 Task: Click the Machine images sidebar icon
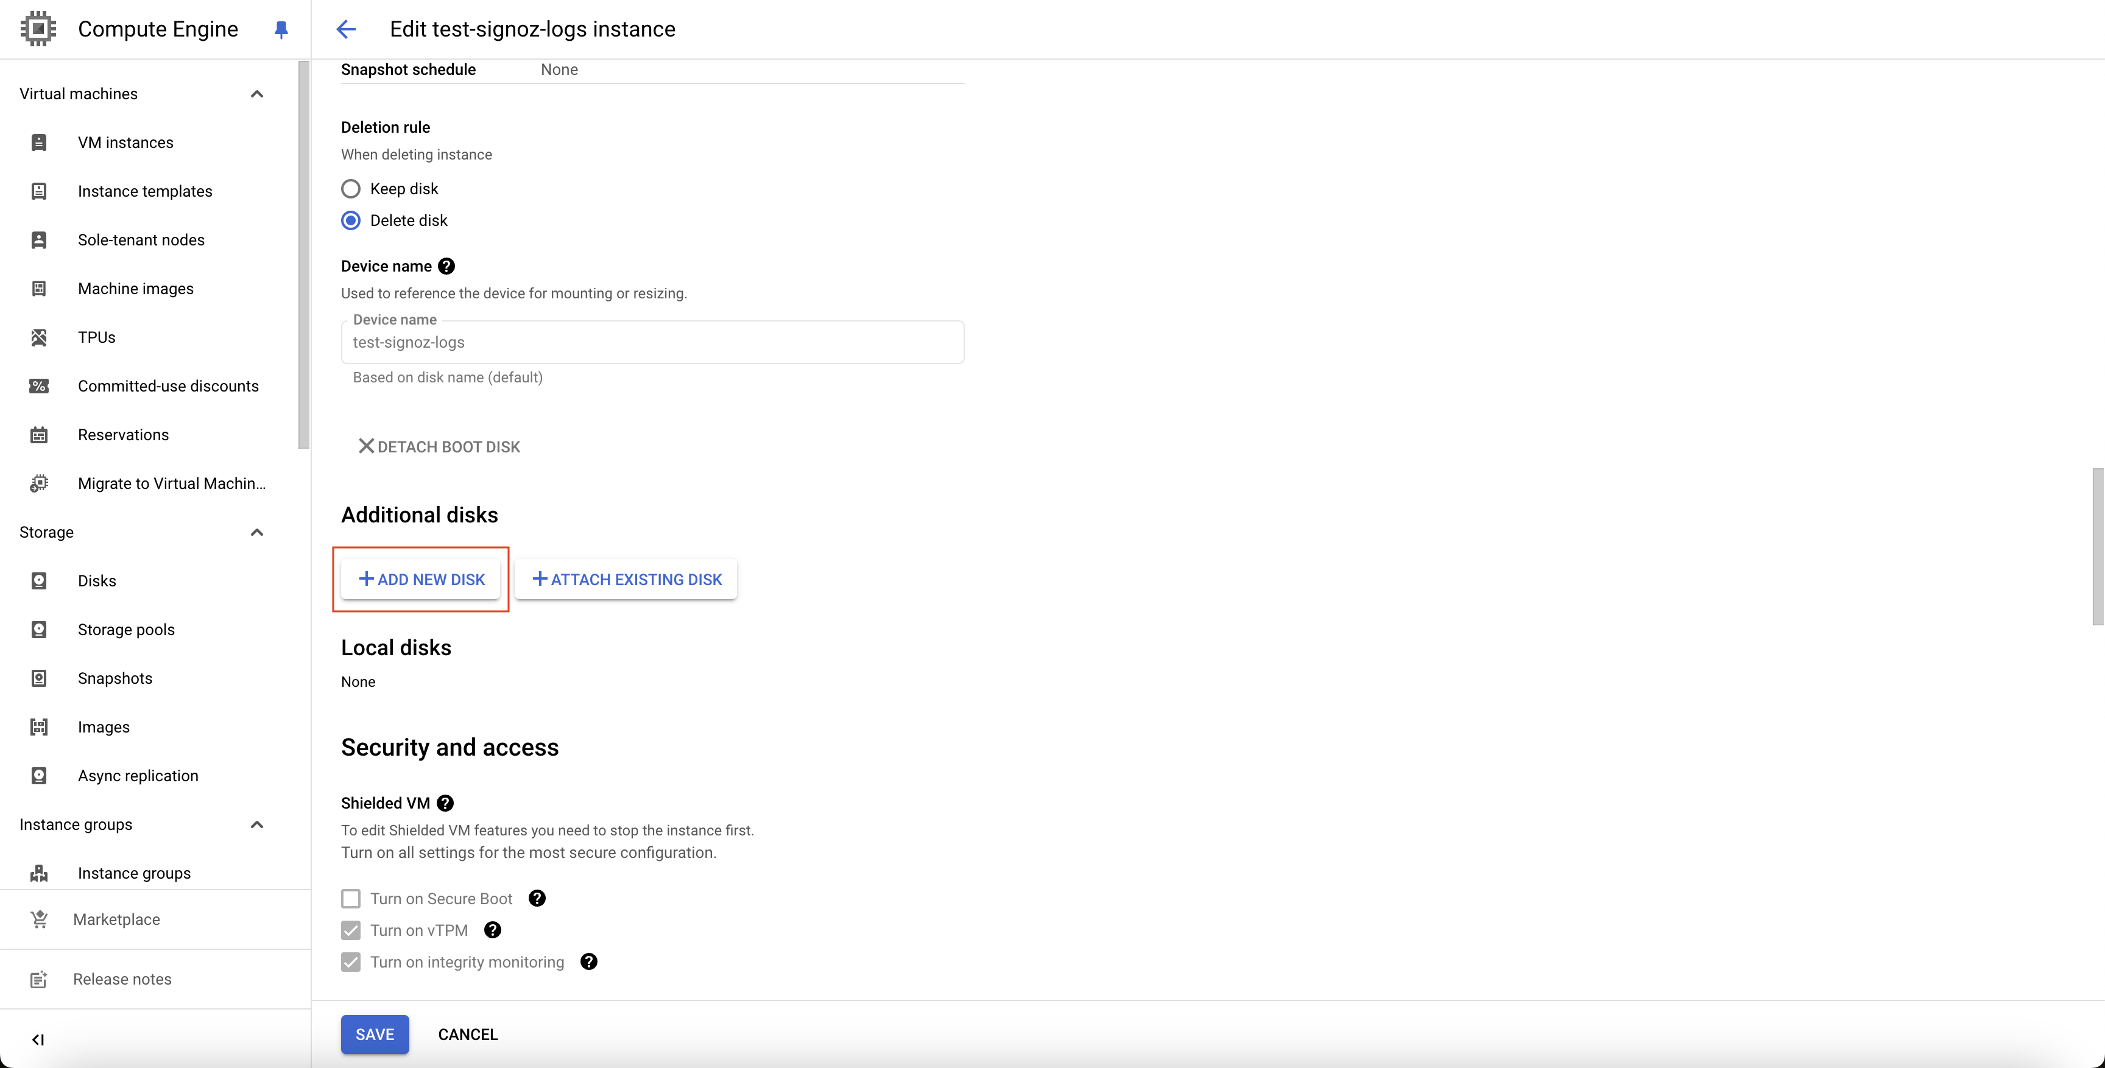(38, 289)
